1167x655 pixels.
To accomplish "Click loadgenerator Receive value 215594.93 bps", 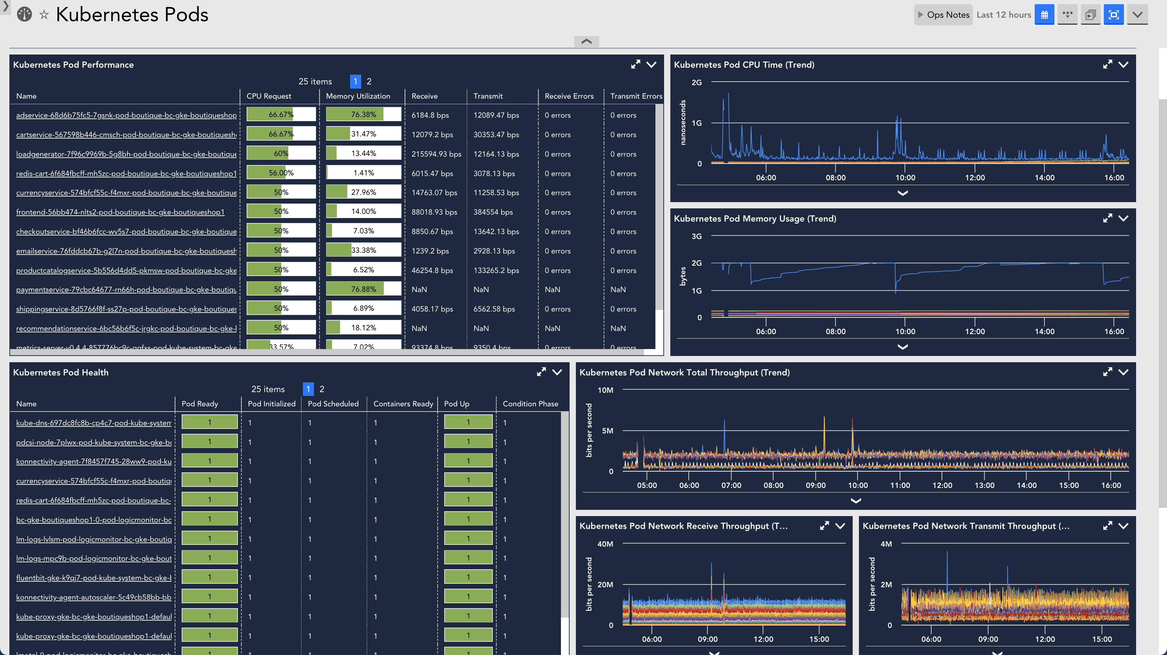I will 436,154.
